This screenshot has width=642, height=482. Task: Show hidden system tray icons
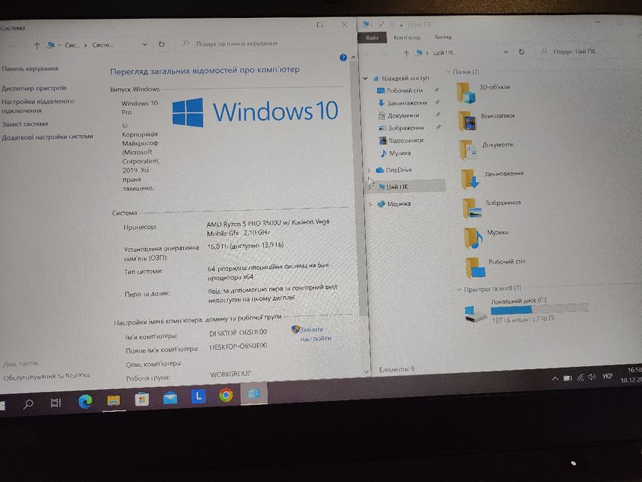pos(555,379)
